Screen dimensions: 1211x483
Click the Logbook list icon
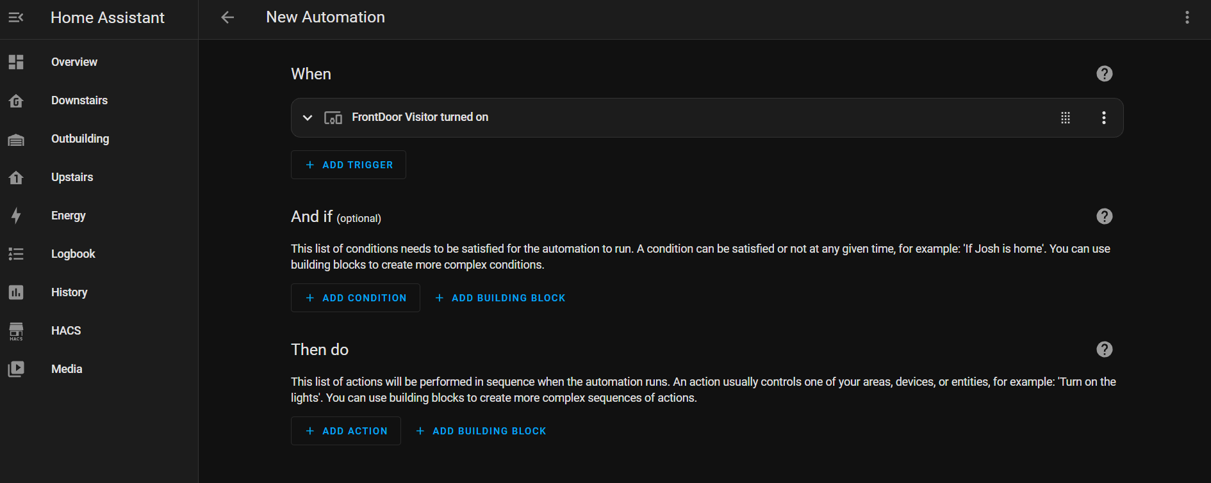coord(16,254)
